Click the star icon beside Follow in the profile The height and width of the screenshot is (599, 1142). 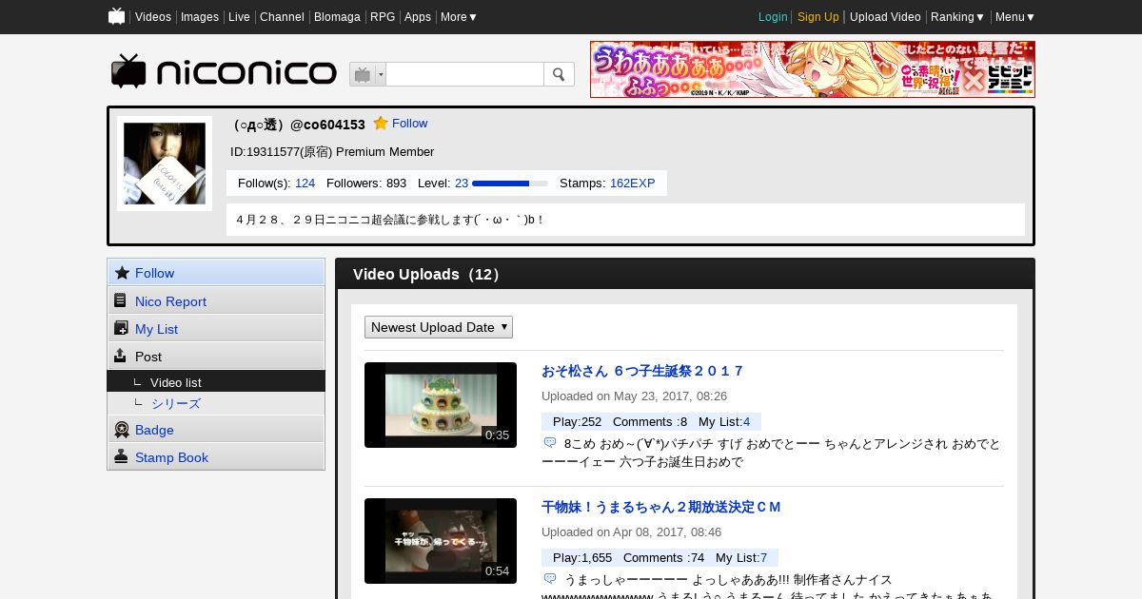[x=381, y=124]
